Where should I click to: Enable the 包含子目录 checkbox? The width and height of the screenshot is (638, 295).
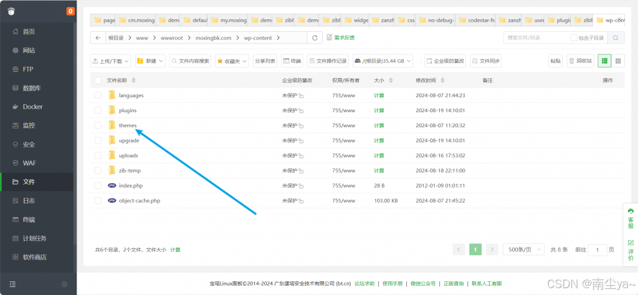coord(574,38)
